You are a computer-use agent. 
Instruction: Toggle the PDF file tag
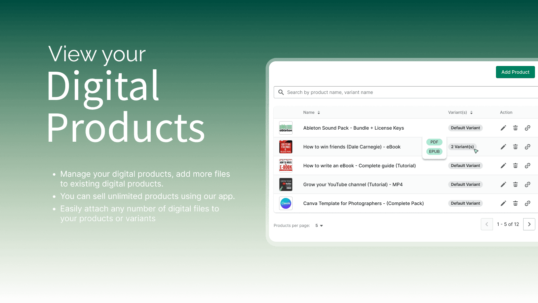click(434, 142)
